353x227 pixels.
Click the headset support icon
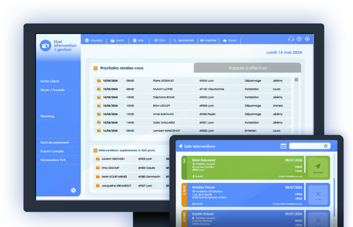(291, 39)
